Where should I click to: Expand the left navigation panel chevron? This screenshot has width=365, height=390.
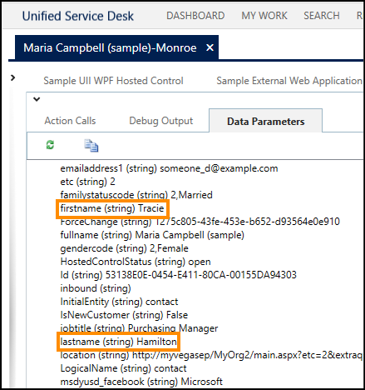click(12, 77)
